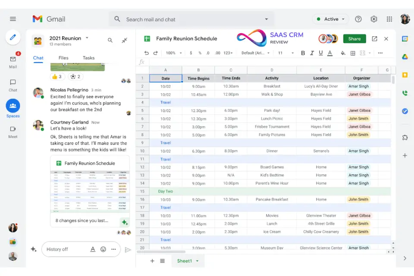Switch to the Files tab
Viewport: 414px width, 276px height.
(63, 58)
